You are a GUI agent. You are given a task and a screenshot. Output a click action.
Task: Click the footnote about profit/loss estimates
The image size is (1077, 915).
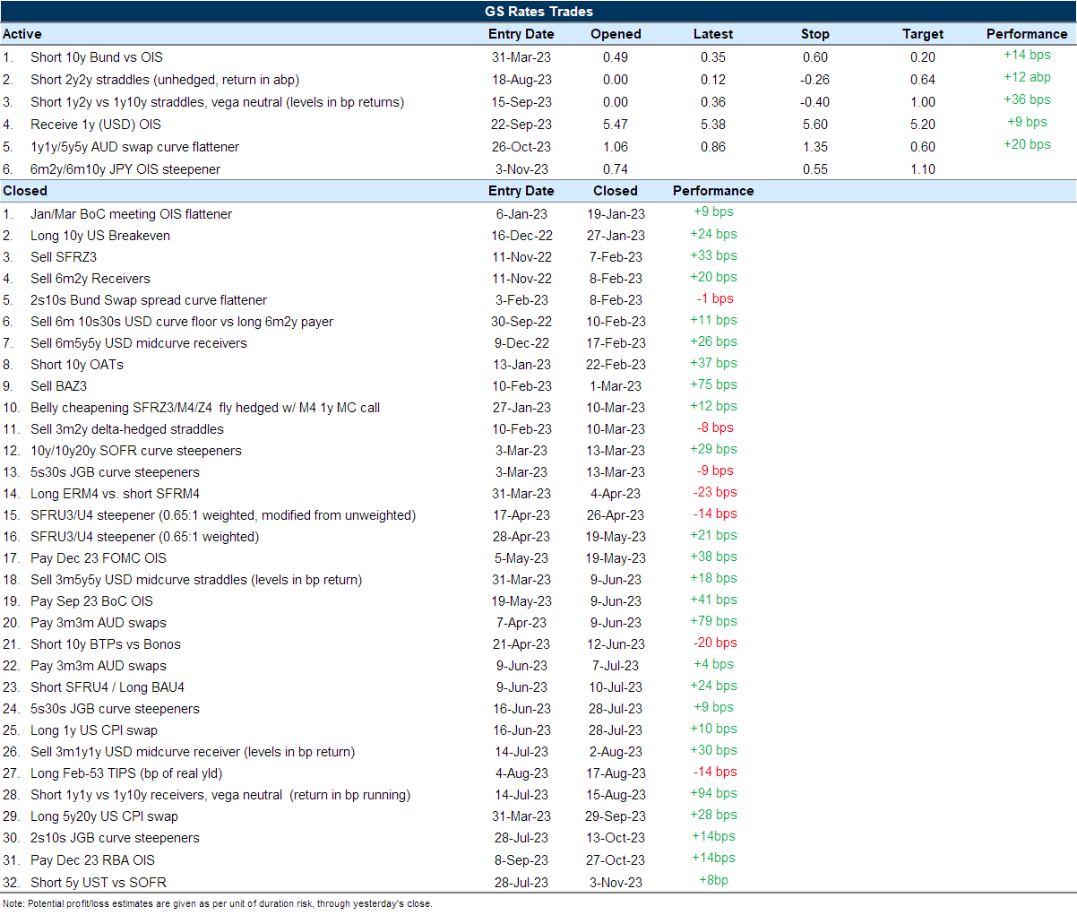pyautogui.click(x=218, y=903)
